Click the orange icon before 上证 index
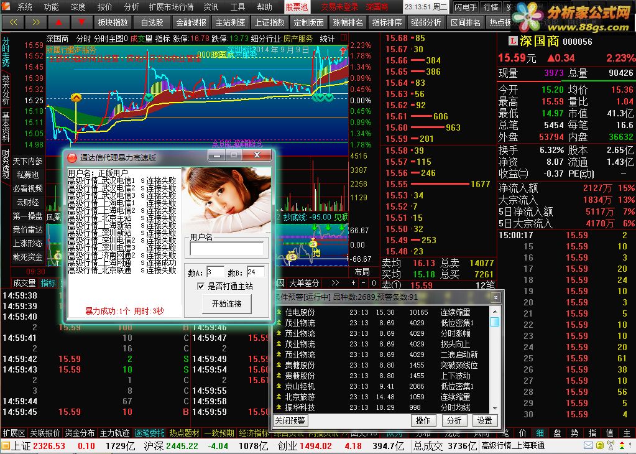This screenshot has height=454, width=636. 5,447
